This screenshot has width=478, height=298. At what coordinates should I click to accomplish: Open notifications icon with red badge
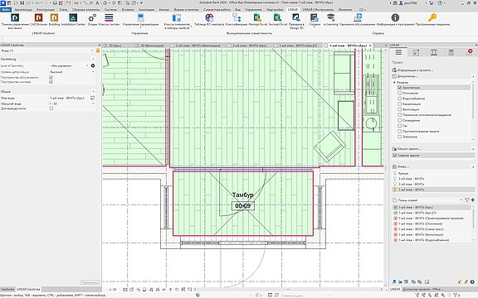(470, 52)
